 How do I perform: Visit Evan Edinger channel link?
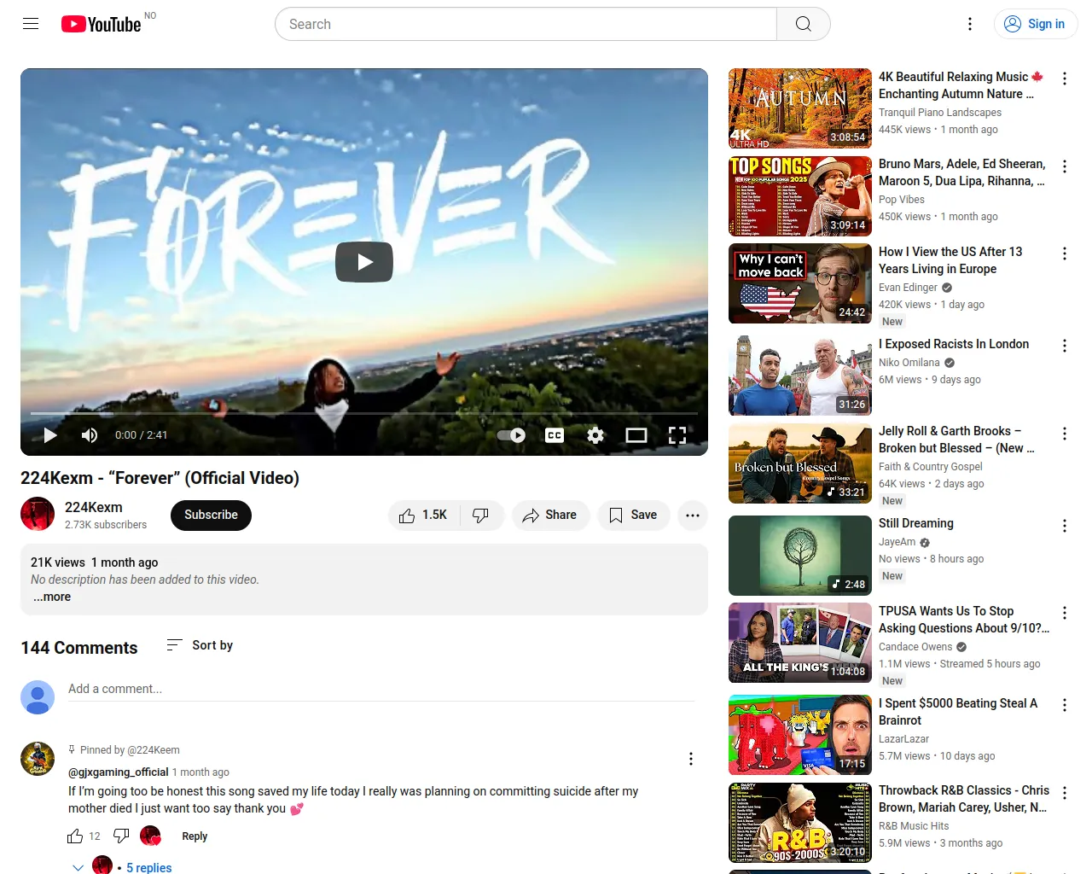click(908, 288)
